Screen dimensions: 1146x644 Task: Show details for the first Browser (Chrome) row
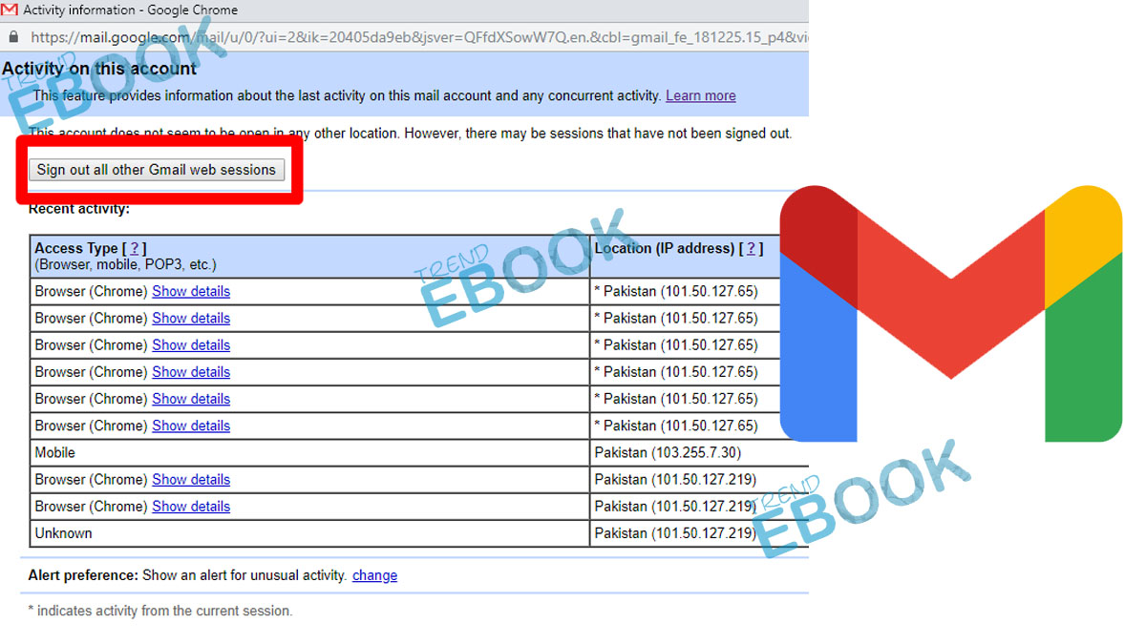pos(191,291)
